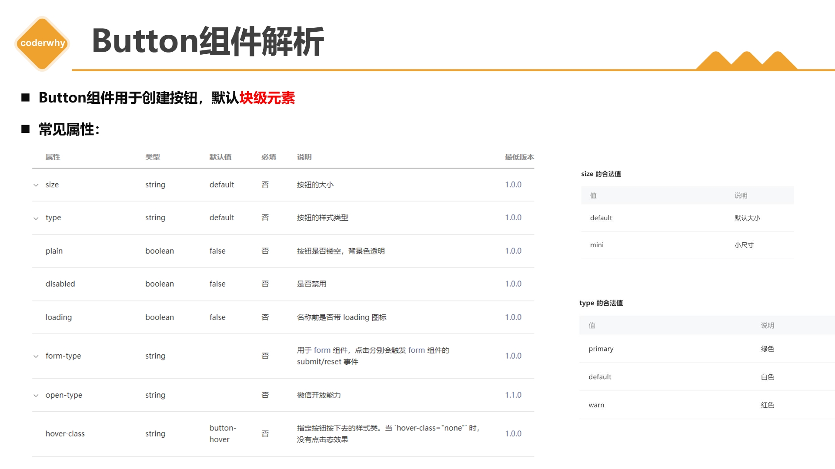This screenshot has height=469, width=835.
Task: Click 'boolean' type in plain row
Action: coord(160,251)
